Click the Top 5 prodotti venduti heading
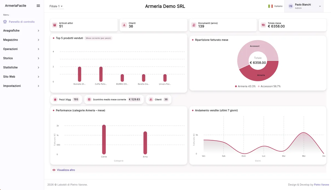Screen dimensions: 331x190 pos(70,38)
